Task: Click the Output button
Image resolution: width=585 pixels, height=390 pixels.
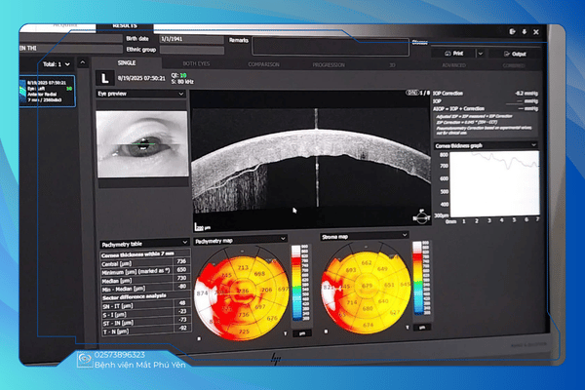Action: [x=513, y=54]
